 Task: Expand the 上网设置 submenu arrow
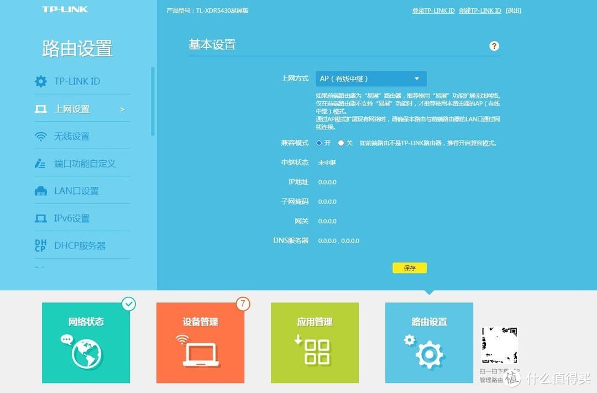pos(122,109)
